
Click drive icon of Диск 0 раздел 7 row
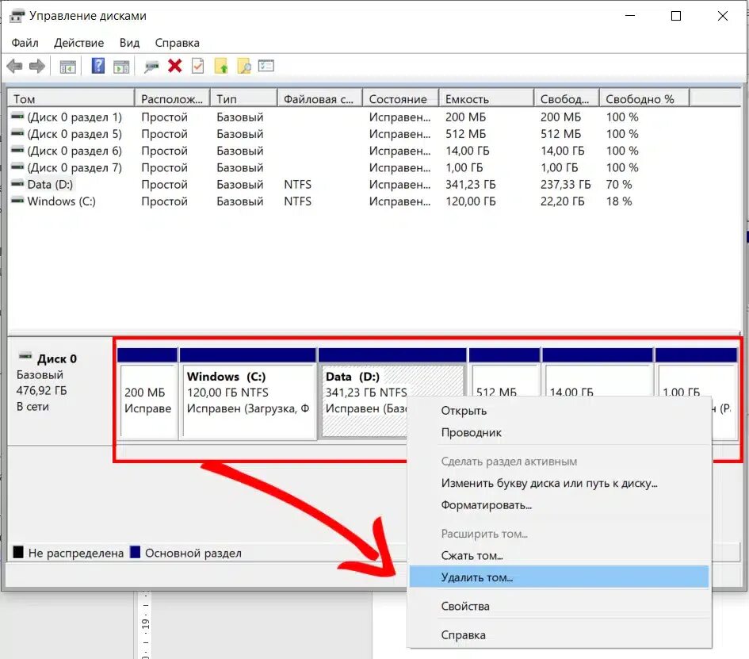[x=17, y=167]
